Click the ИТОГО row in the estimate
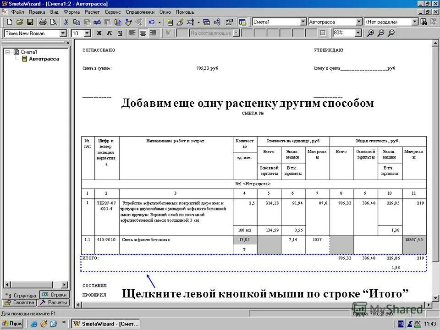This screenshot has width=440, height=330. click(253, 263)
